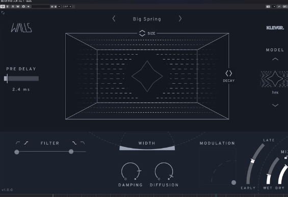Viewport: 288px width, 197px height.
Task: Click the arrow icon left of QC
Action: (x=279, y=7)
